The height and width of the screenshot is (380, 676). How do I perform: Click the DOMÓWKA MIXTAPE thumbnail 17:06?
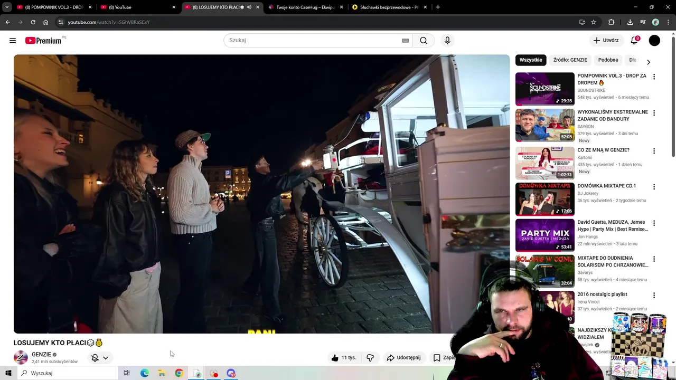click(544, 199)
